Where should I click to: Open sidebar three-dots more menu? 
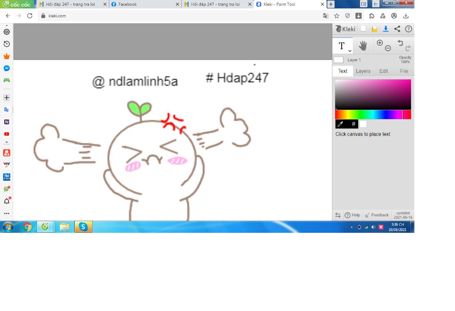[x=7, y=213]
